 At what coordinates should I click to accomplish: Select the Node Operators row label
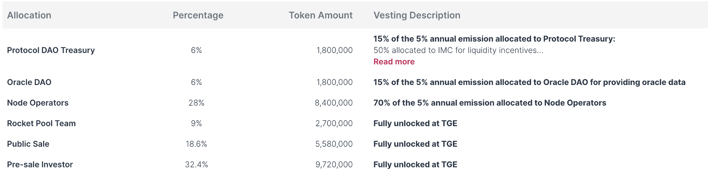point(37,103)
